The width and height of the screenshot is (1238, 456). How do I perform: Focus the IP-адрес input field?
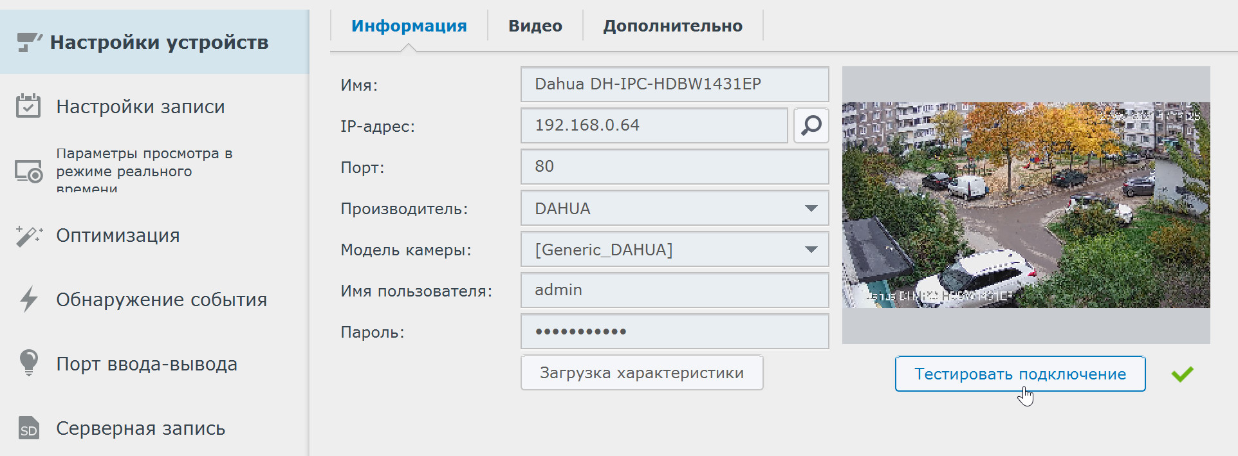click(x=654, y=125)
